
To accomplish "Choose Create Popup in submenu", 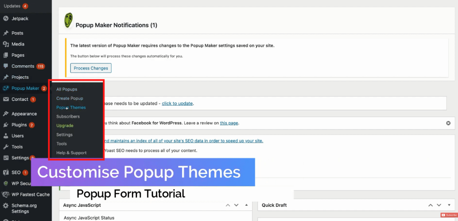I will [70, 99].
